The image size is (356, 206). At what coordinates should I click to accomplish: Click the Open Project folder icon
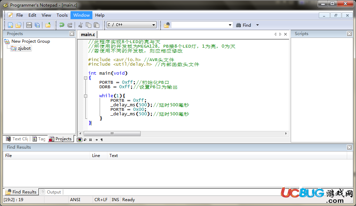pos(48,25)
